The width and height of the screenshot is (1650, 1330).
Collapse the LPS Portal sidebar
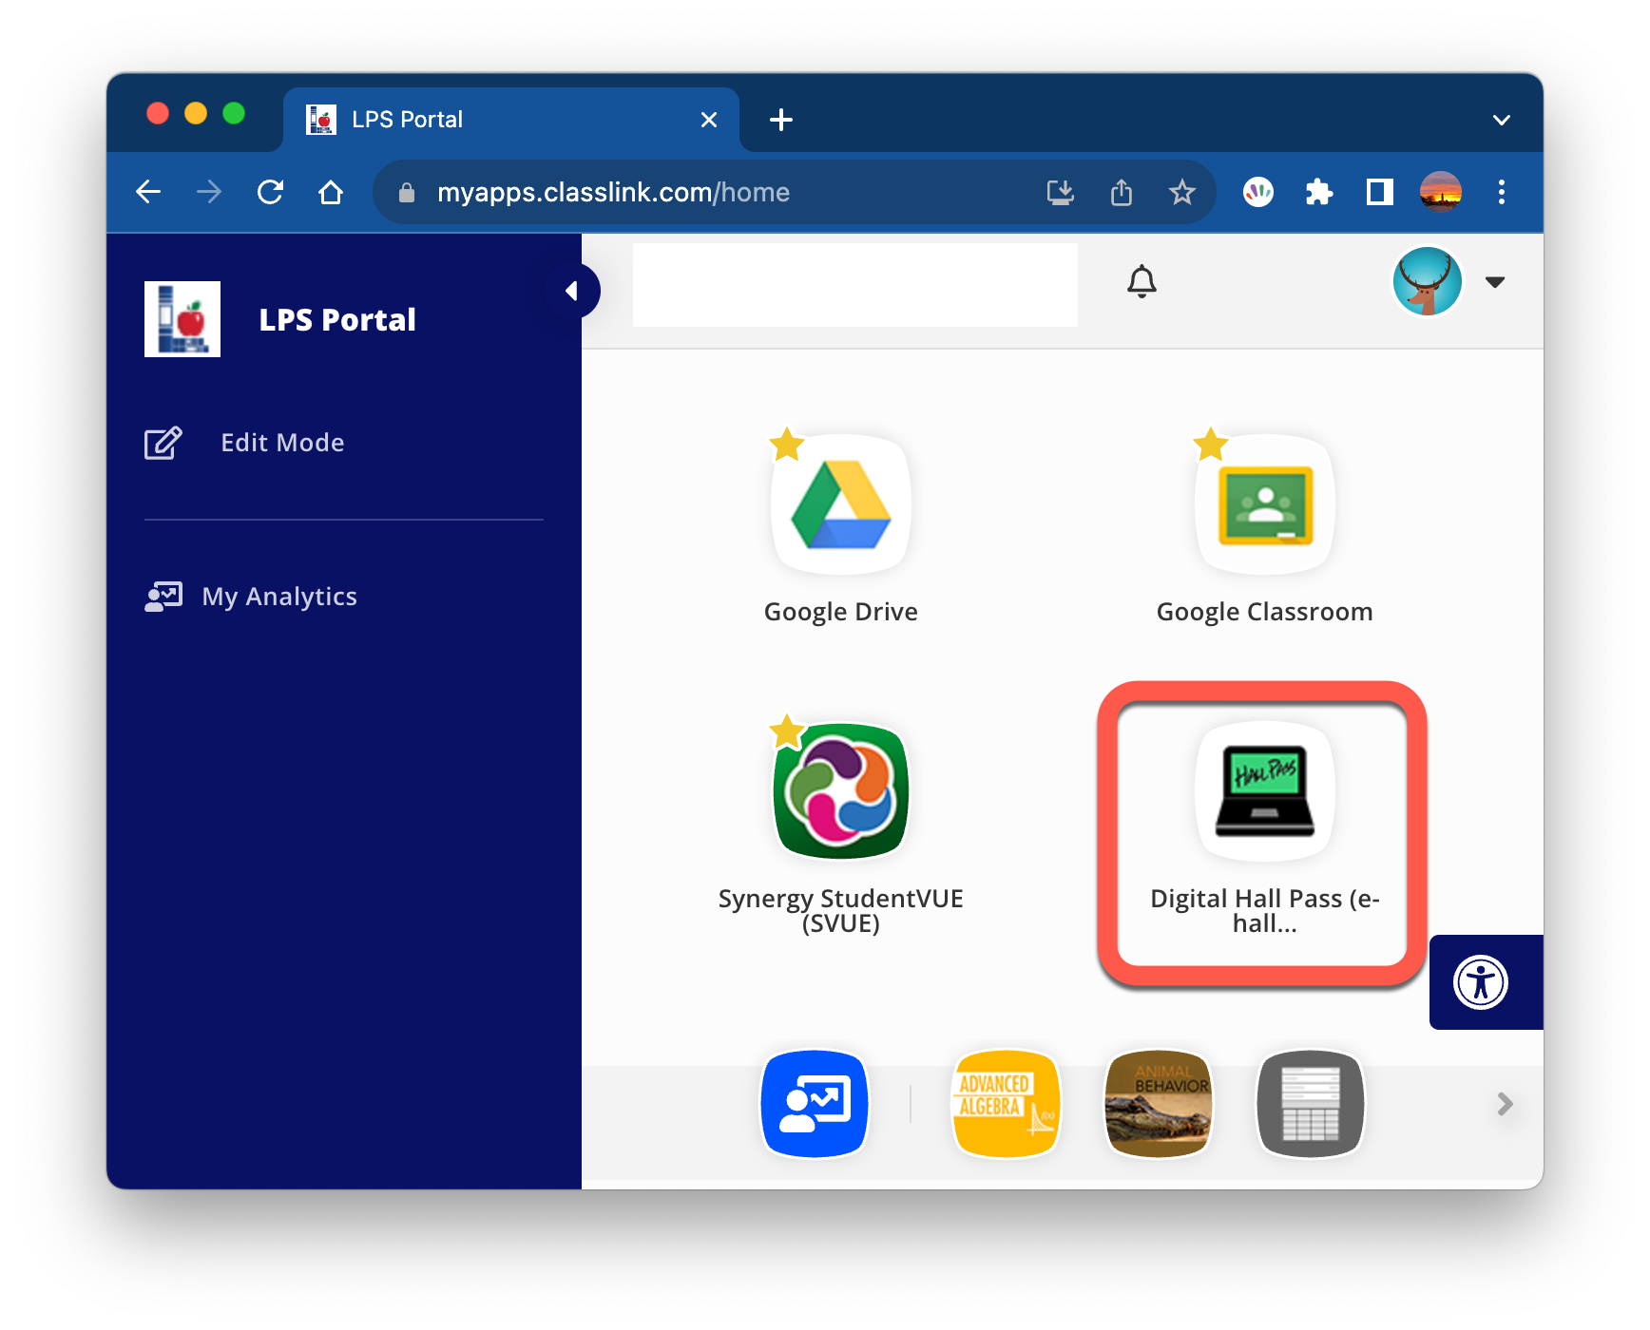pos(572,291)
